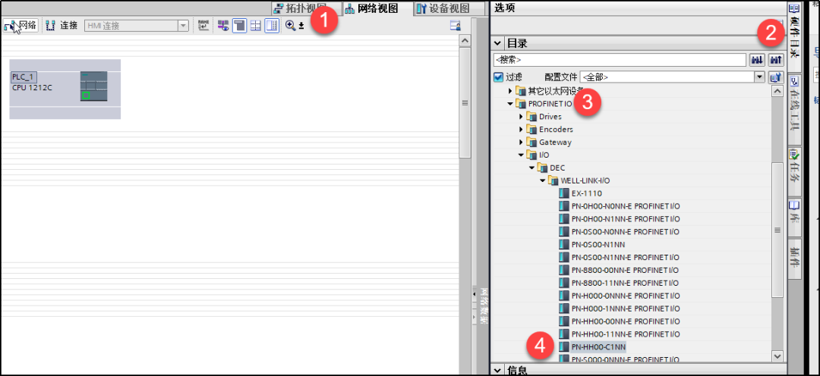Click the network view vertical scrollbar thumb
Screen dimensions: 820x376
[x=465, y=102]
